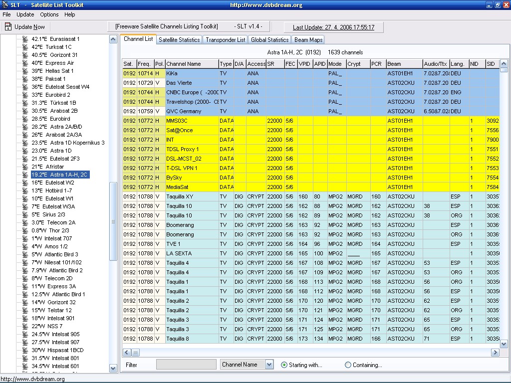The height and width of the screenshot is (383, 511).
Task: Click satellite icon beside 39°E Hellas Sat 1
Action: 25,71
